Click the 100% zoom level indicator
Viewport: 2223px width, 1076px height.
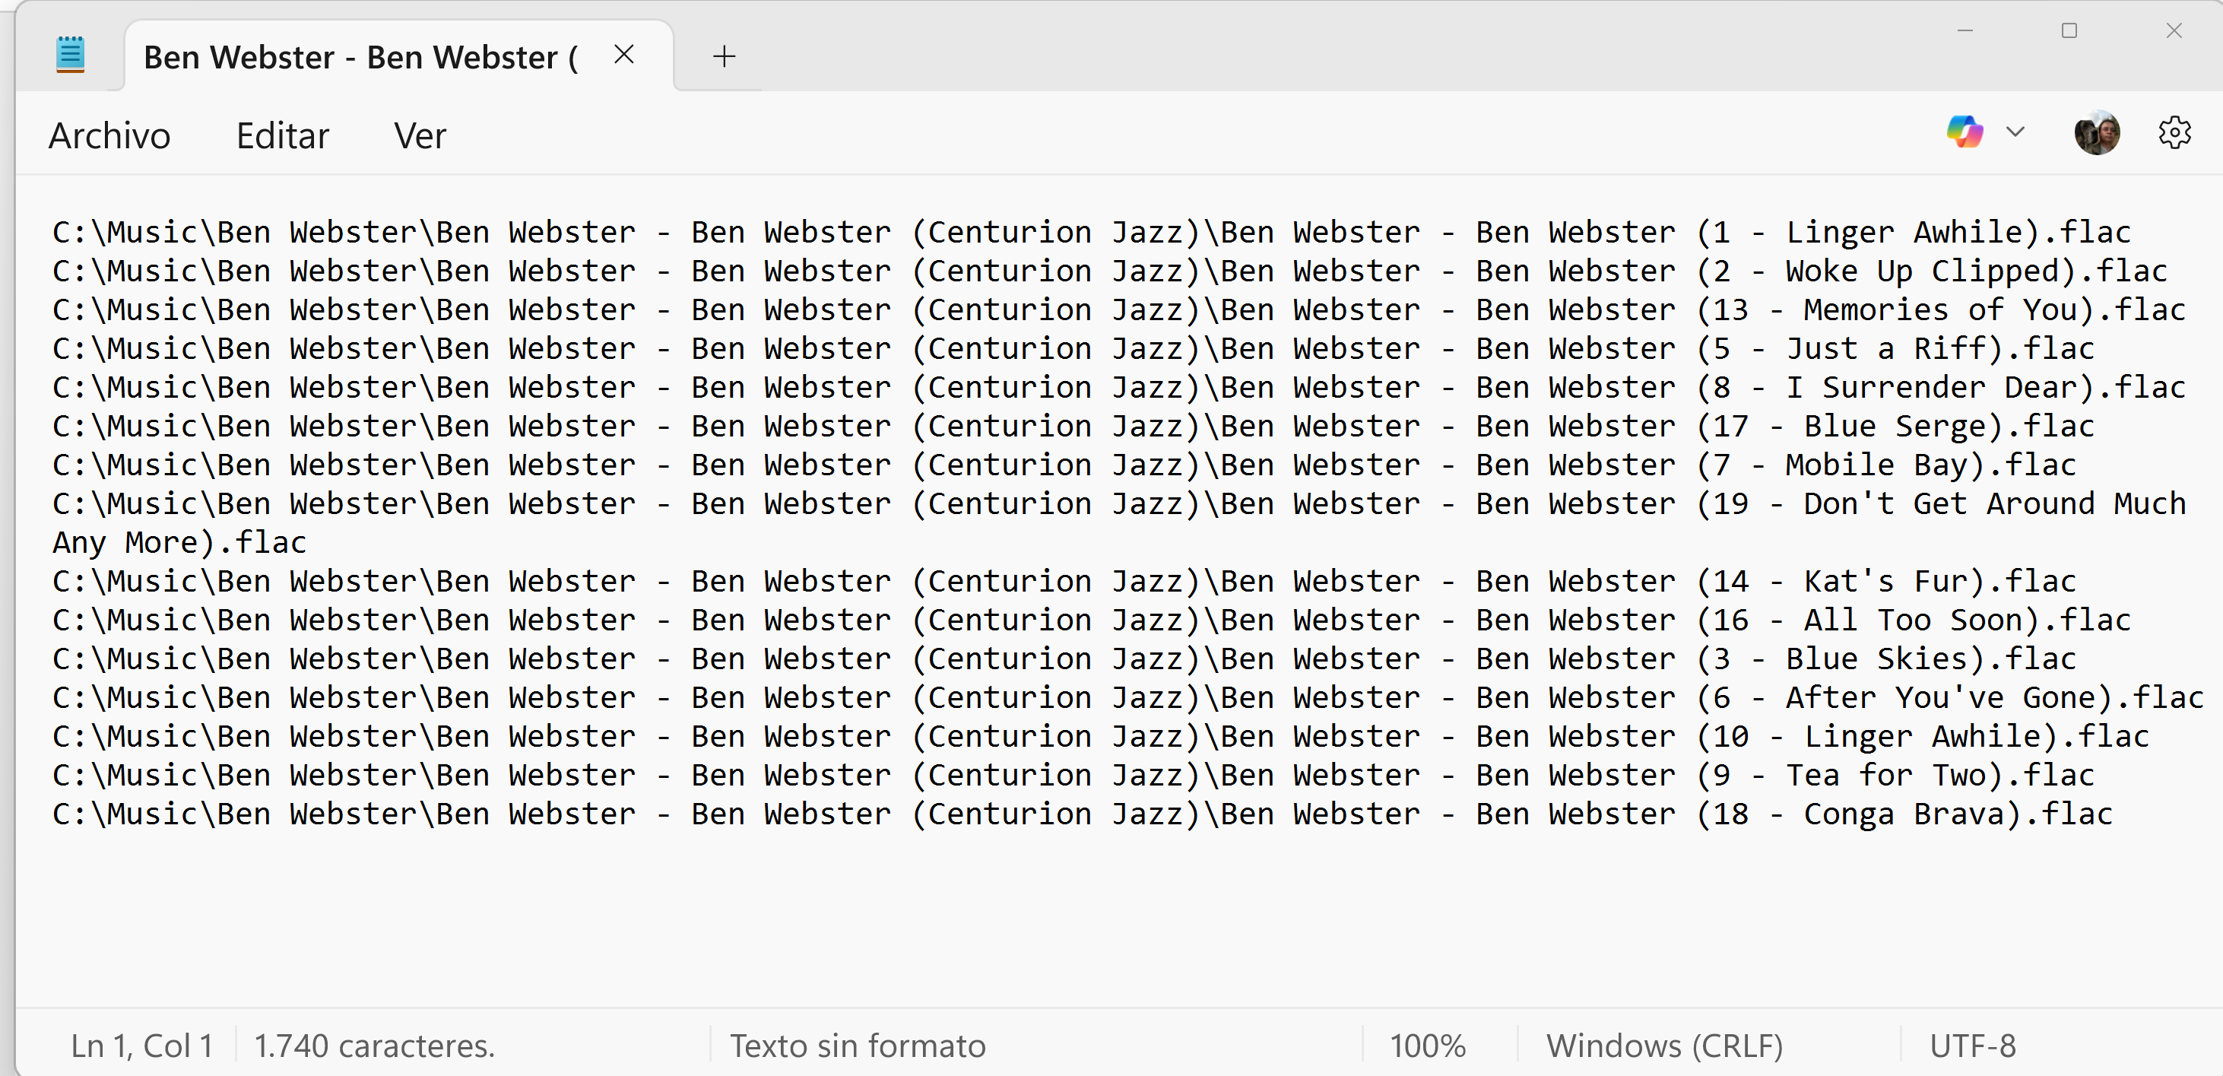(x=1427, y=1046)
